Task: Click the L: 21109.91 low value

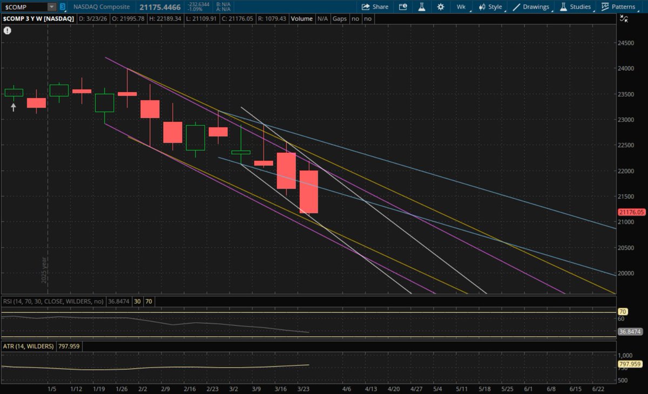Action: 202,18
